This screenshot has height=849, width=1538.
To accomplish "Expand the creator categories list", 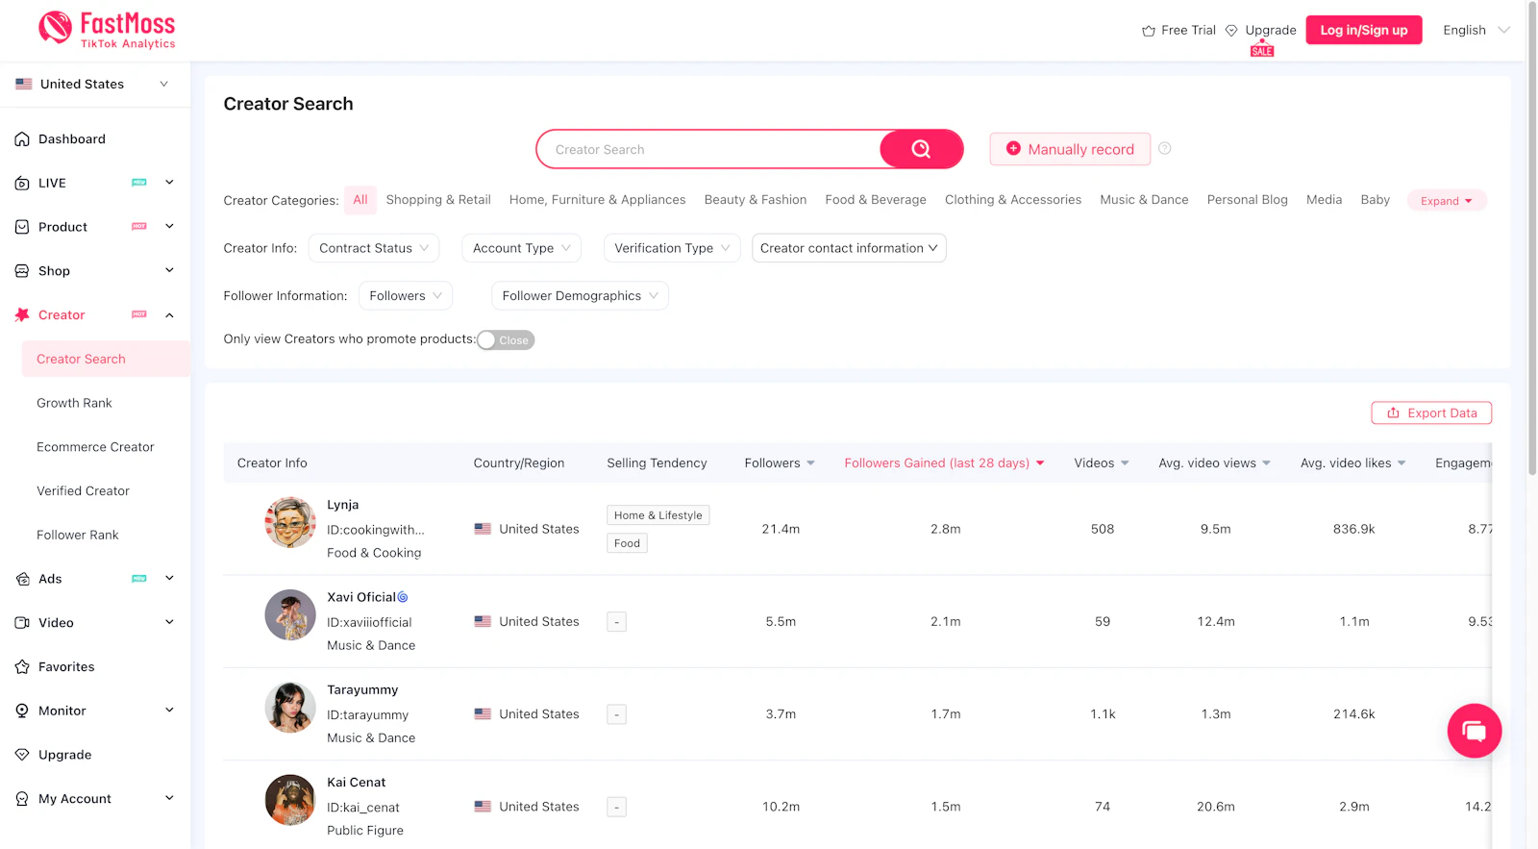I will click(1447, 201).
